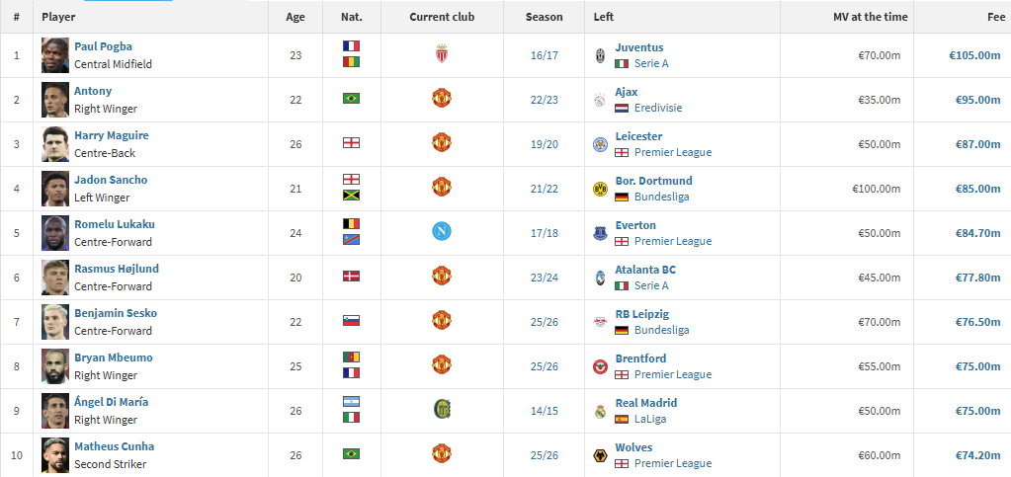
Task: Click the RB Leipzig club link
Action: (642, 314)
